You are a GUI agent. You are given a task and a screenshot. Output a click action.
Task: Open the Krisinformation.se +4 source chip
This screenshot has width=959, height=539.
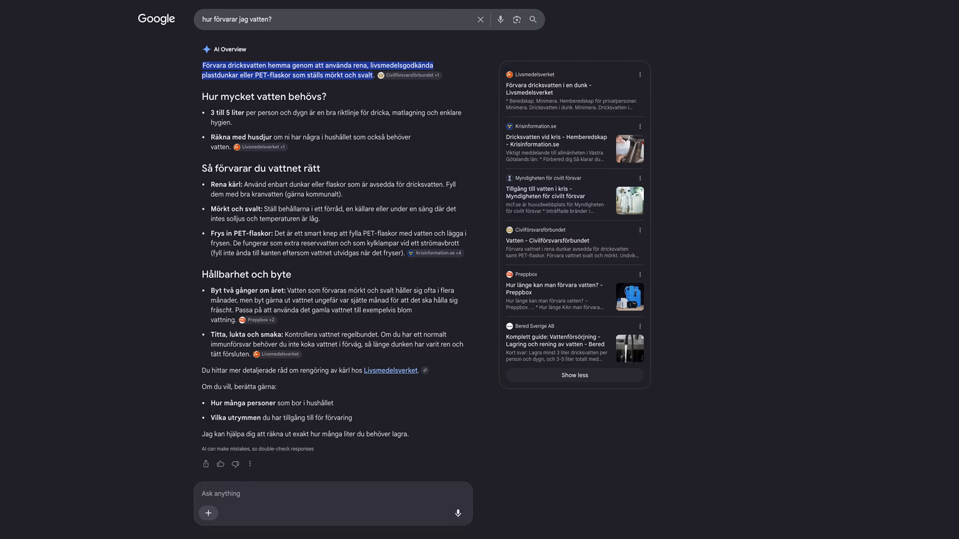[x=436, y=253]
